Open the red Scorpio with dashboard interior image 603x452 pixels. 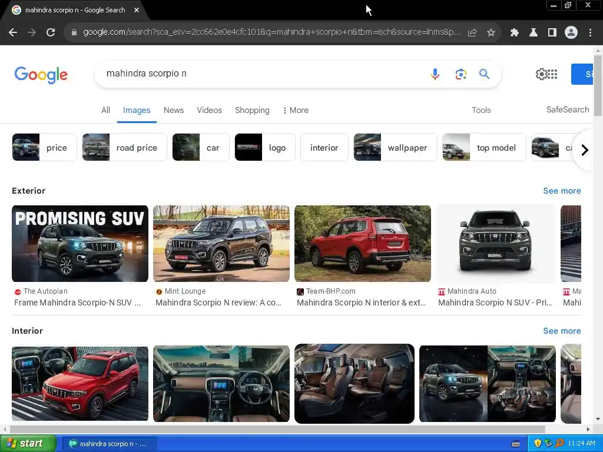(x=80, y=384)
